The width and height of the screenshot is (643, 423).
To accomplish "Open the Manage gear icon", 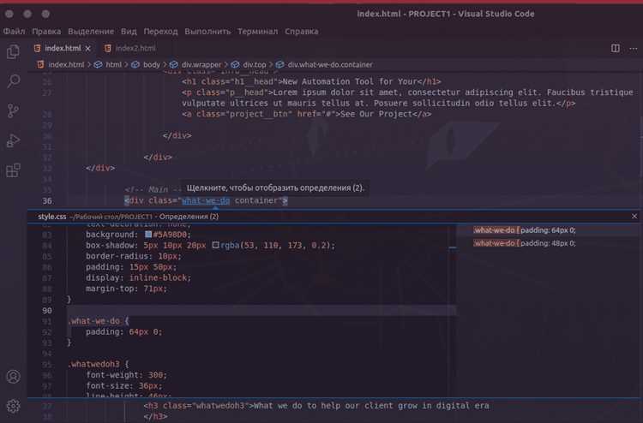I will coord(13,406).
